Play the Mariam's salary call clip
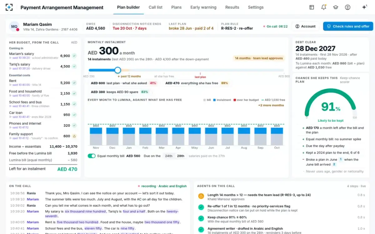Screen dimensions: 375x234 click(19, 58)
